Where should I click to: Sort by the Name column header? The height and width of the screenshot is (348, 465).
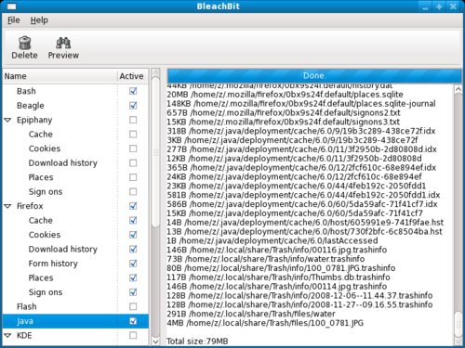pos(60,76)
